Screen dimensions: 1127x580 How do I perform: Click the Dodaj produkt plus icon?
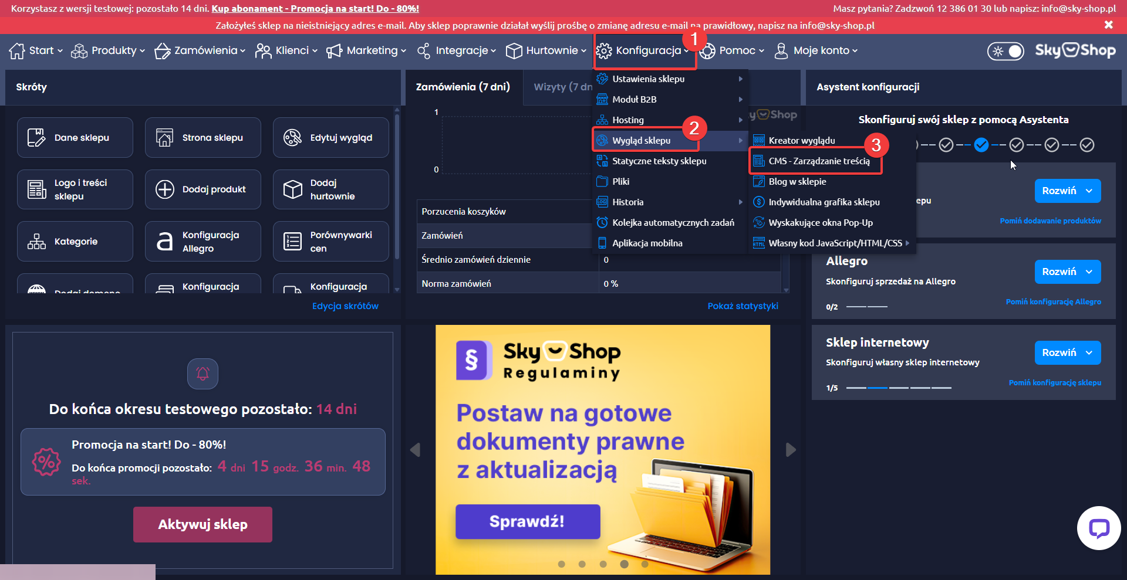click(165, 189)
